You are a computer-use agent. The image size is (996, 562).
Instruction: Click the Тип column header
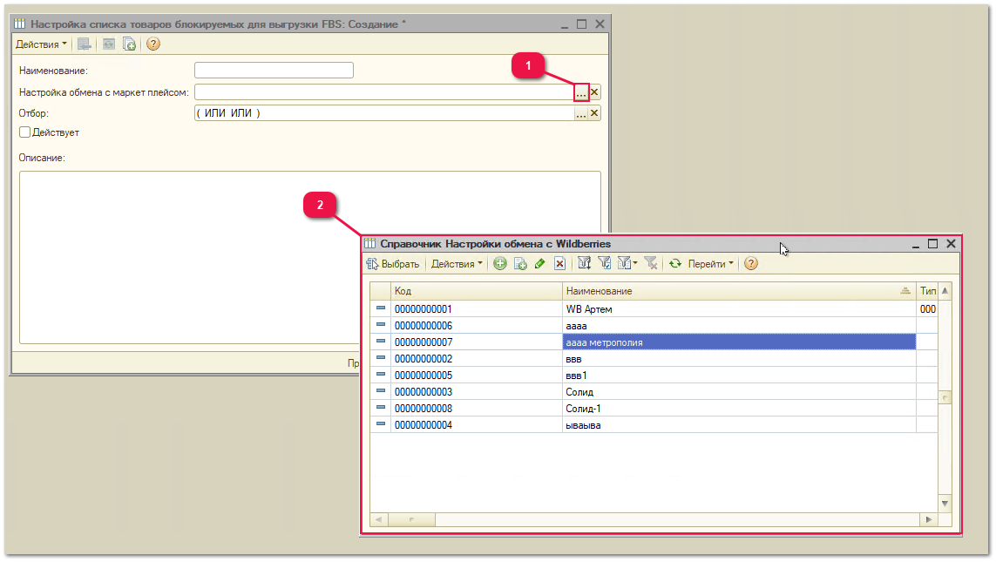[x=927, y=291]
